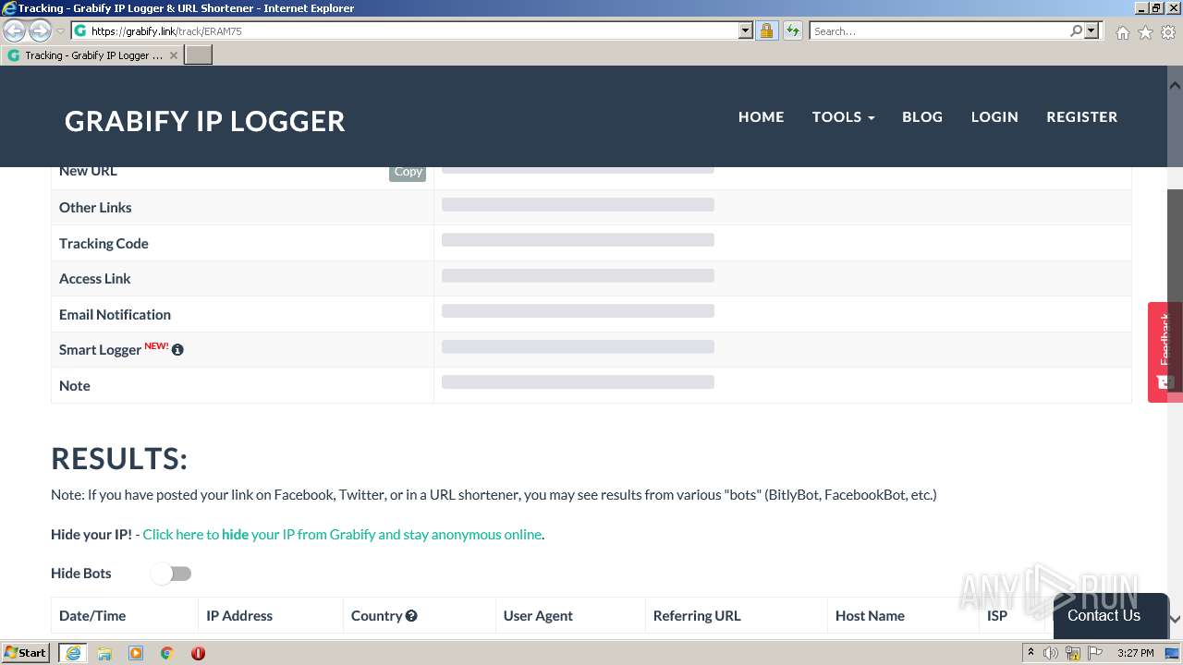The image size is (1183, 665).
Task: Click the security lock icon in address bar
Action: [x=766, y=30]
